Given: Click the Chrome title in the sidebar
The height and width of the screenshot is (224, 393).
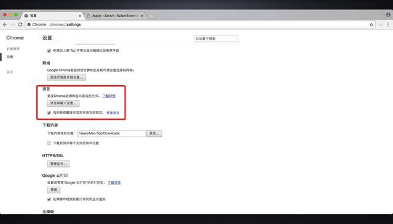Looking at the screenshot, I should point(15,38).
